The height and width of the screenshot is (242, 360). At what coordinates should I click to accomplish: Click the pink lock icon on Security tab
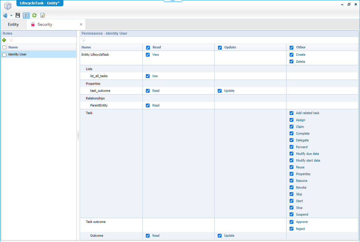coord(33,25)
